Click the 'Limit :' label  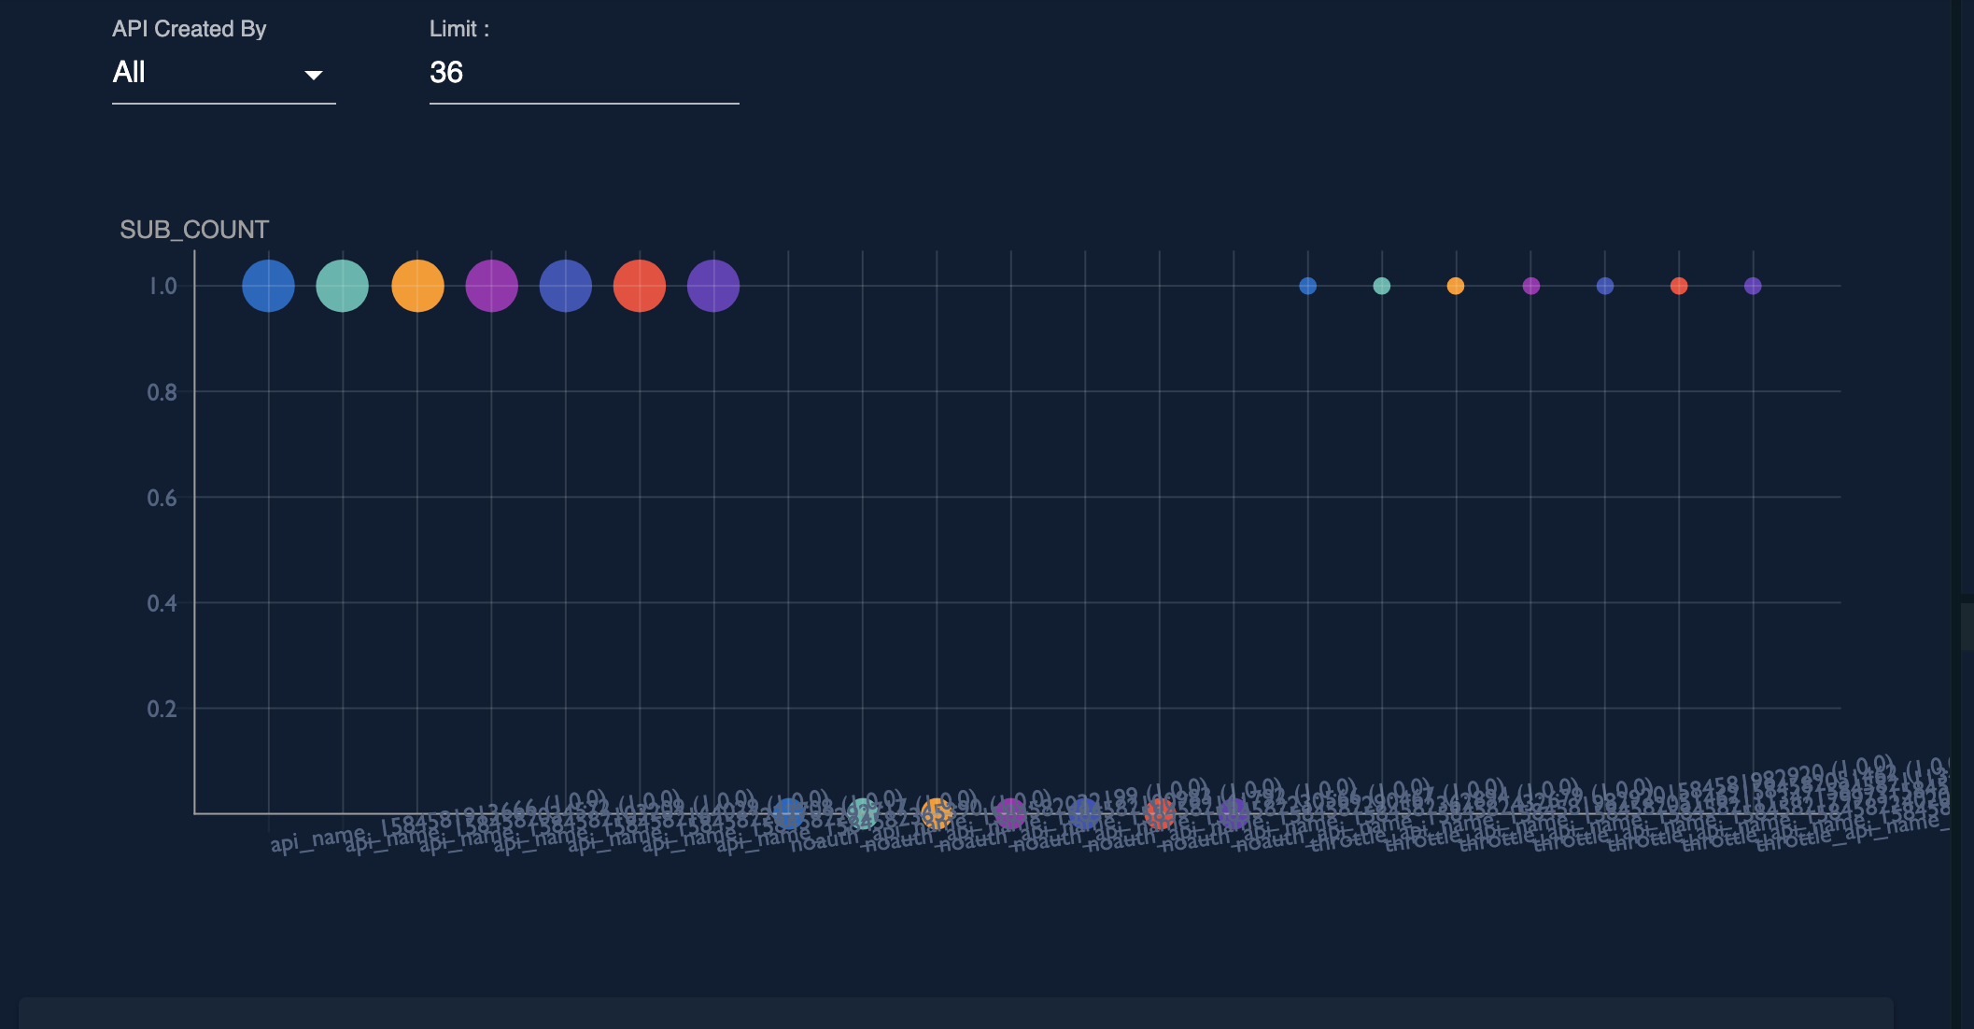(458, 29)
